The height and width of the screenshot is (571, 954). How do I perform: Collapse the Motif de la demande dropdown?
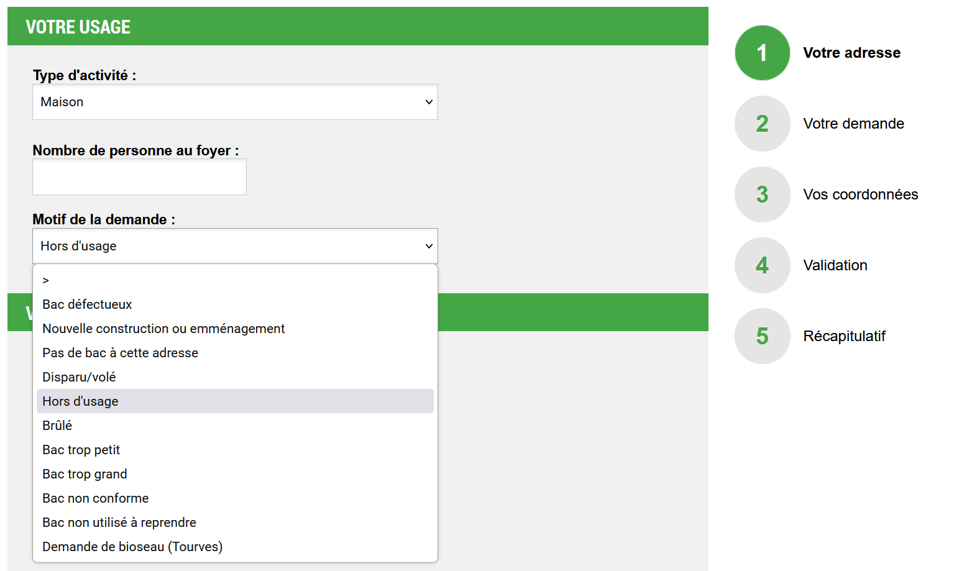pos(235,246)
